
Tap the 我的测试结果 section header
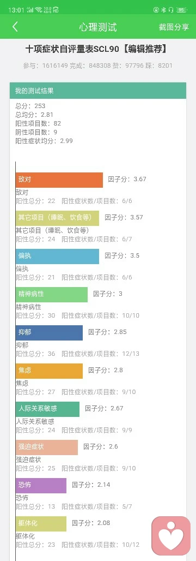pos(98,91)
